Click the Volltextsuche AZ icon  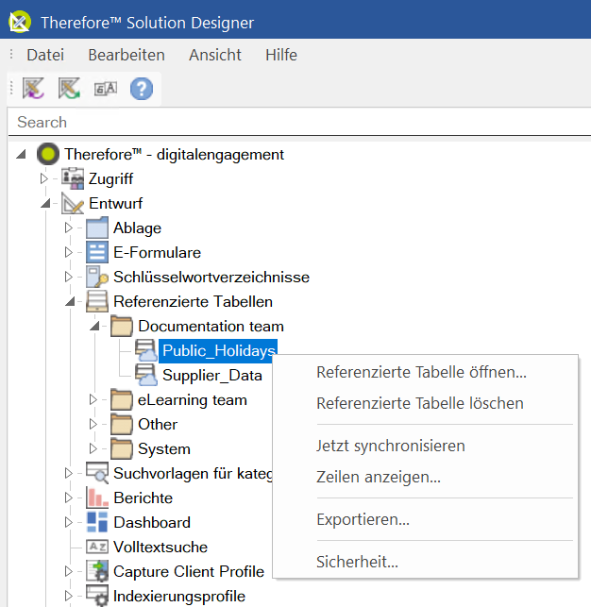pos(97,547)
